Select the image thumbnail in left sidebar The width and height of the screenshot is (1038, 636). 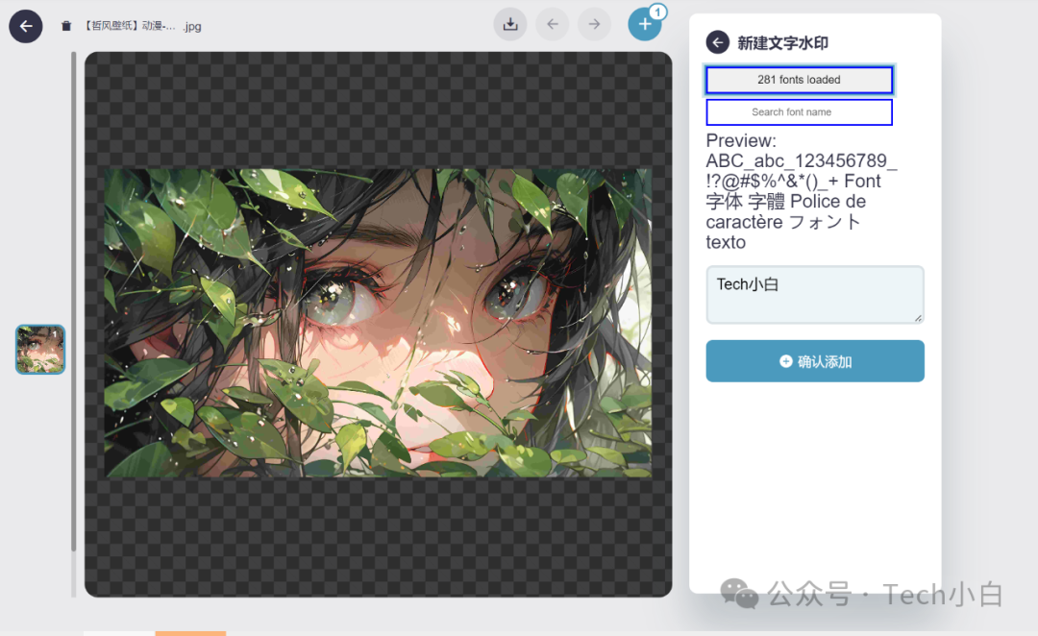[40, 350]
